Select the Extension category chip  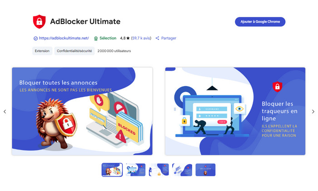pyautogui.click(x=42, y=51)
